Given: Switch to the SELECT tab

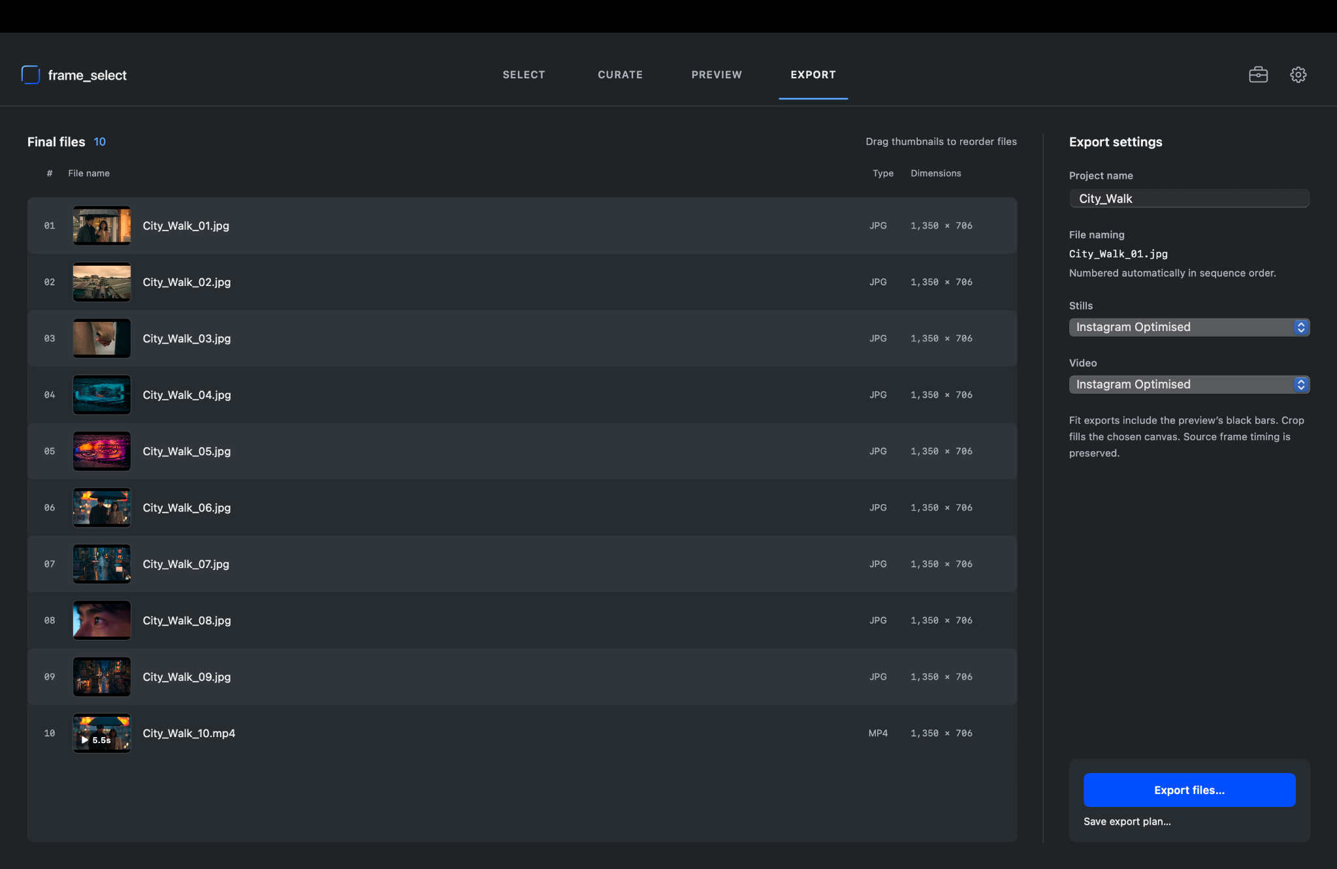Looking at the screenshot, I should pos(524,74).
